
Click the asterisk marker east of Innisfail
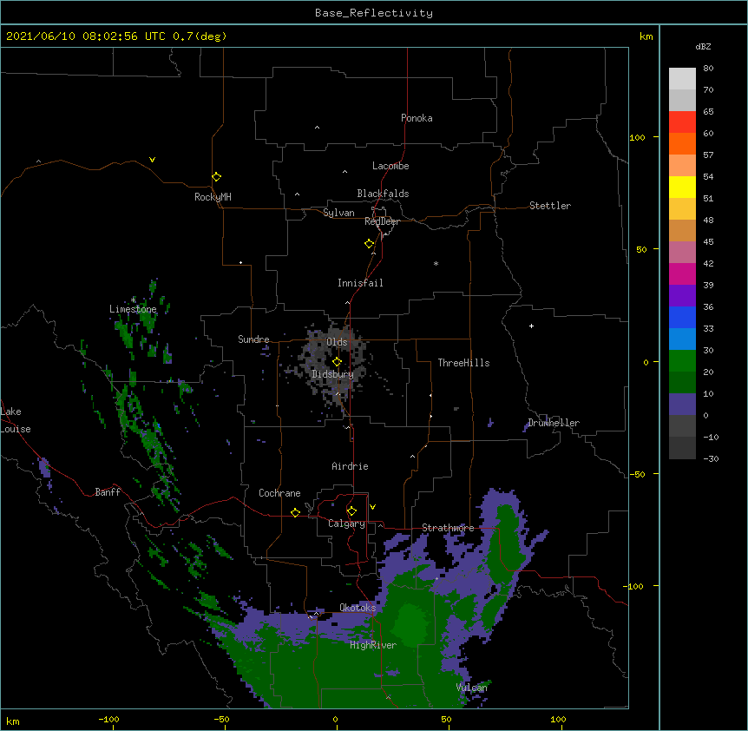click(436, 263)
